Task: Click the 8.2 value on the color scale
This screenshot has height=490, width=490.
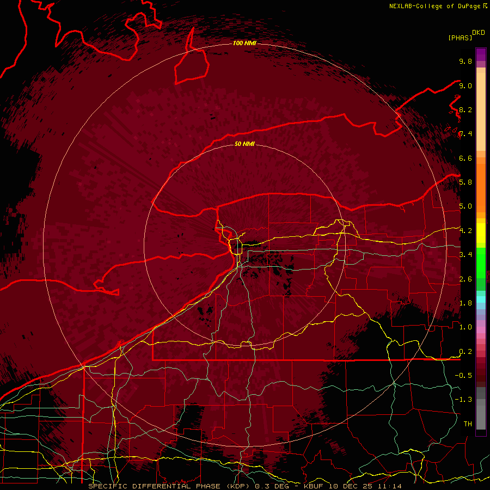Action: tap(465, 109)
